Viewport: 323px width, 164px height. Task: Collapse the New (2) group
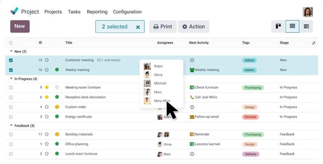coord(12,52)
